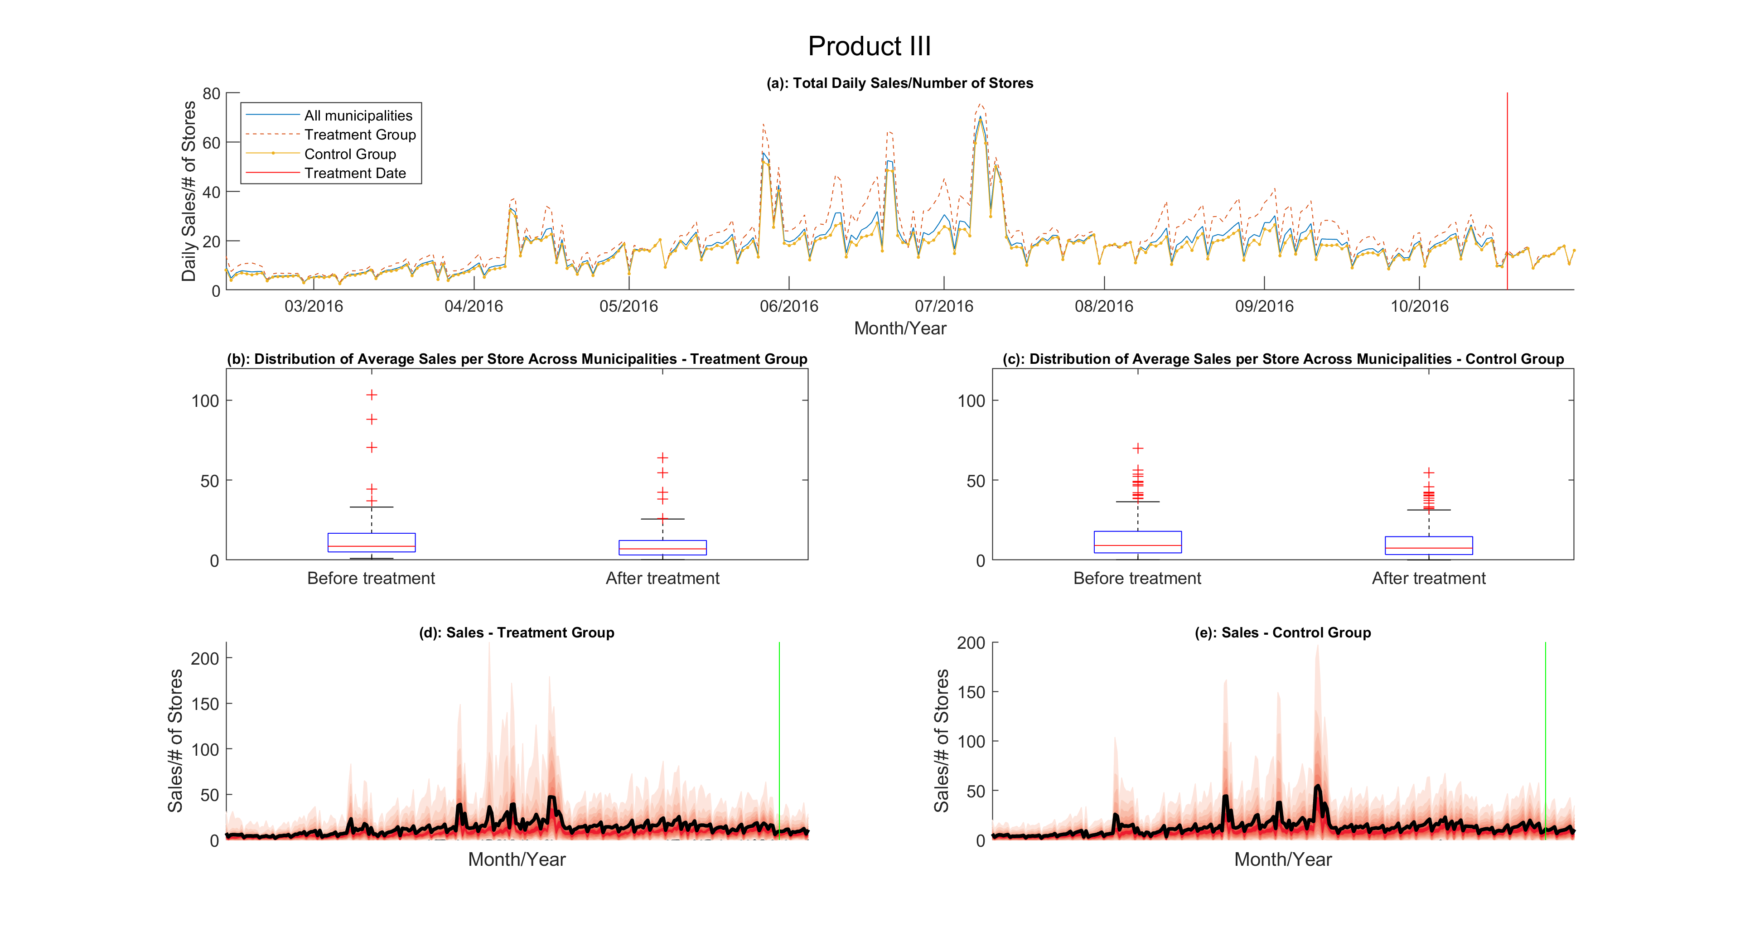Click 'Before treatment' label in plot (b)
1740x941 pixels.
371,578
